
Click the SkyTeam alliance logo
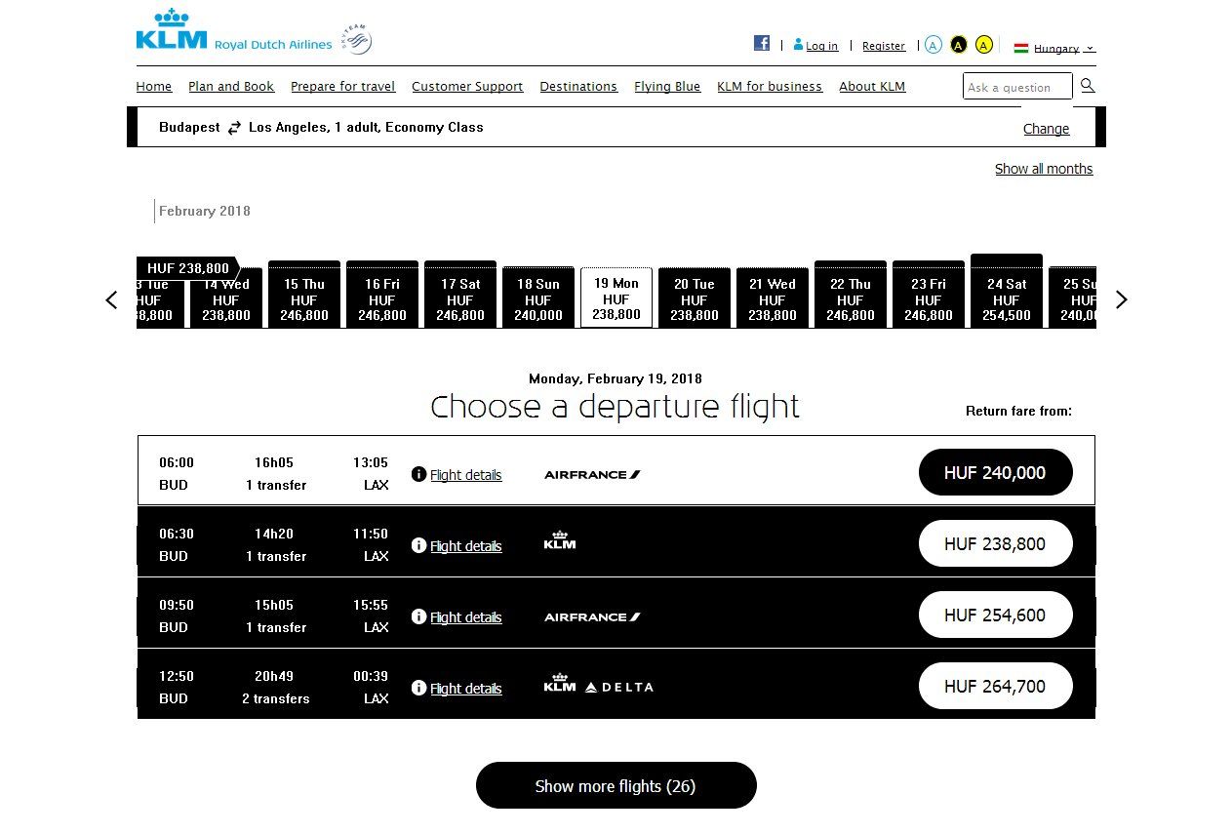coord(357,40)
